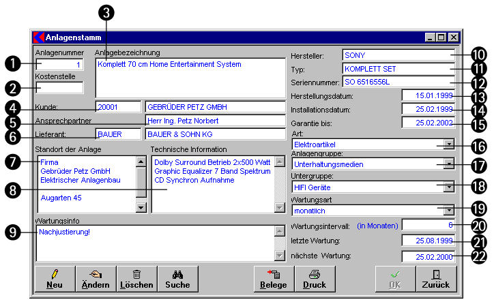Click the nächste Wartung field 25.02.2000
Screen dimensions: 494x304
[x=428, y=256]
